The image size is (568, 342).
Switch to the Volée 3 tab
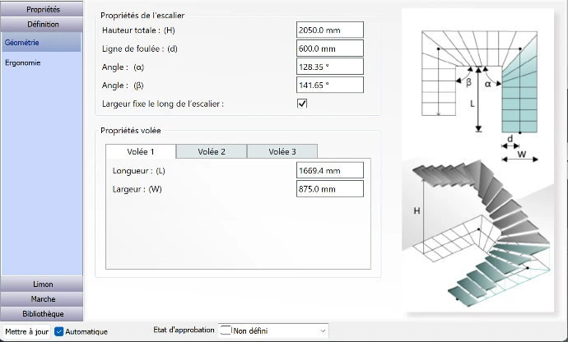(282, 151)
